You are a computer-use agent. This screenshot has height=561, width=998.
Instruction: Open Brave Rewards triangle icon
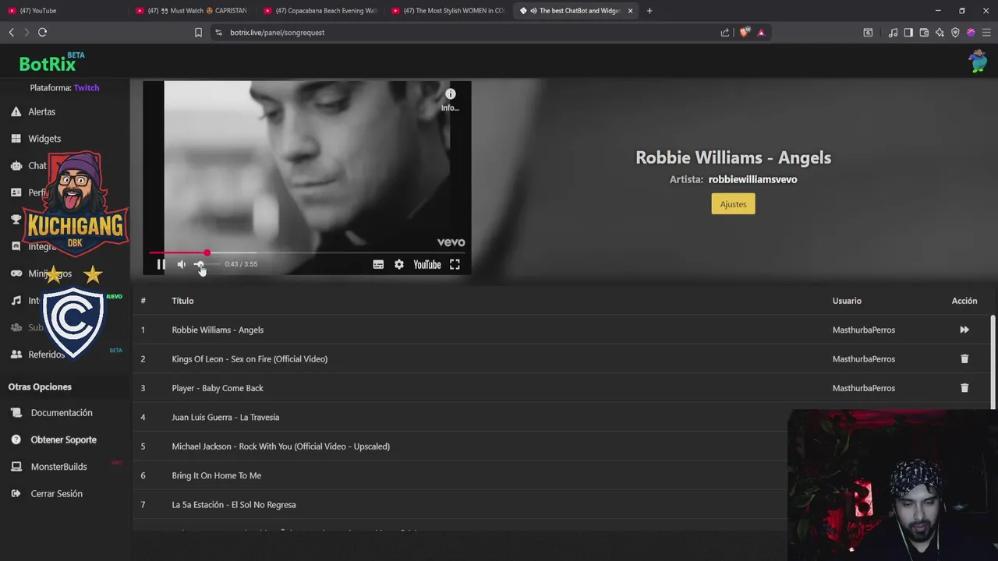coord(761,33)
